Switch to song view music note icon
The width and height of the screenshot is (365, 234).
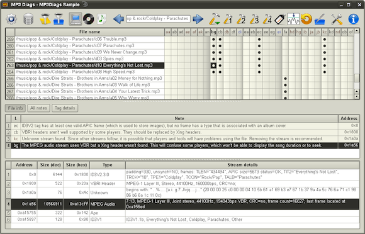tap(102, 19)
